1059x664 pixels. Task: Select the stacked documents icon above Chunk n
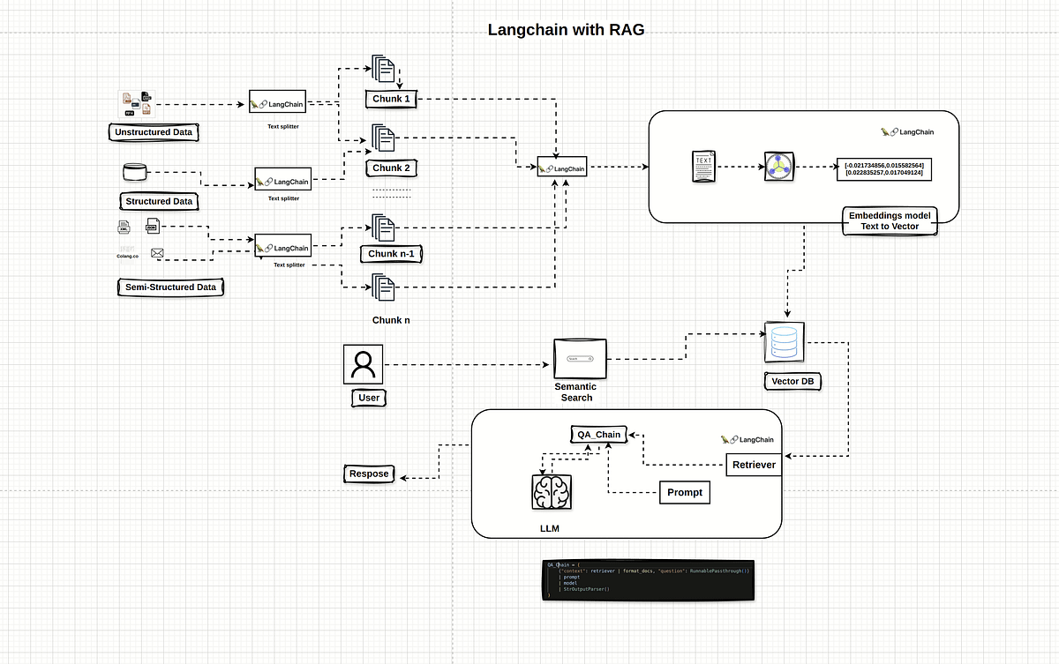383,287
